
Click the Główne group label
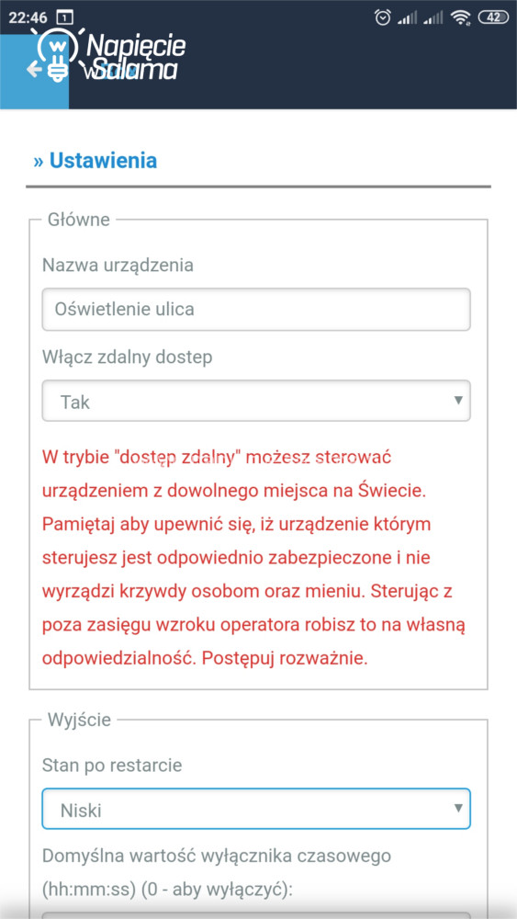click(x=78, y=220)
